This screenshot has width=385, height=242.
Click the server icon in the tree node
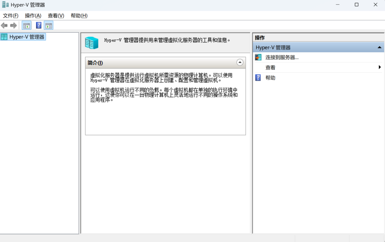point(4,37)
